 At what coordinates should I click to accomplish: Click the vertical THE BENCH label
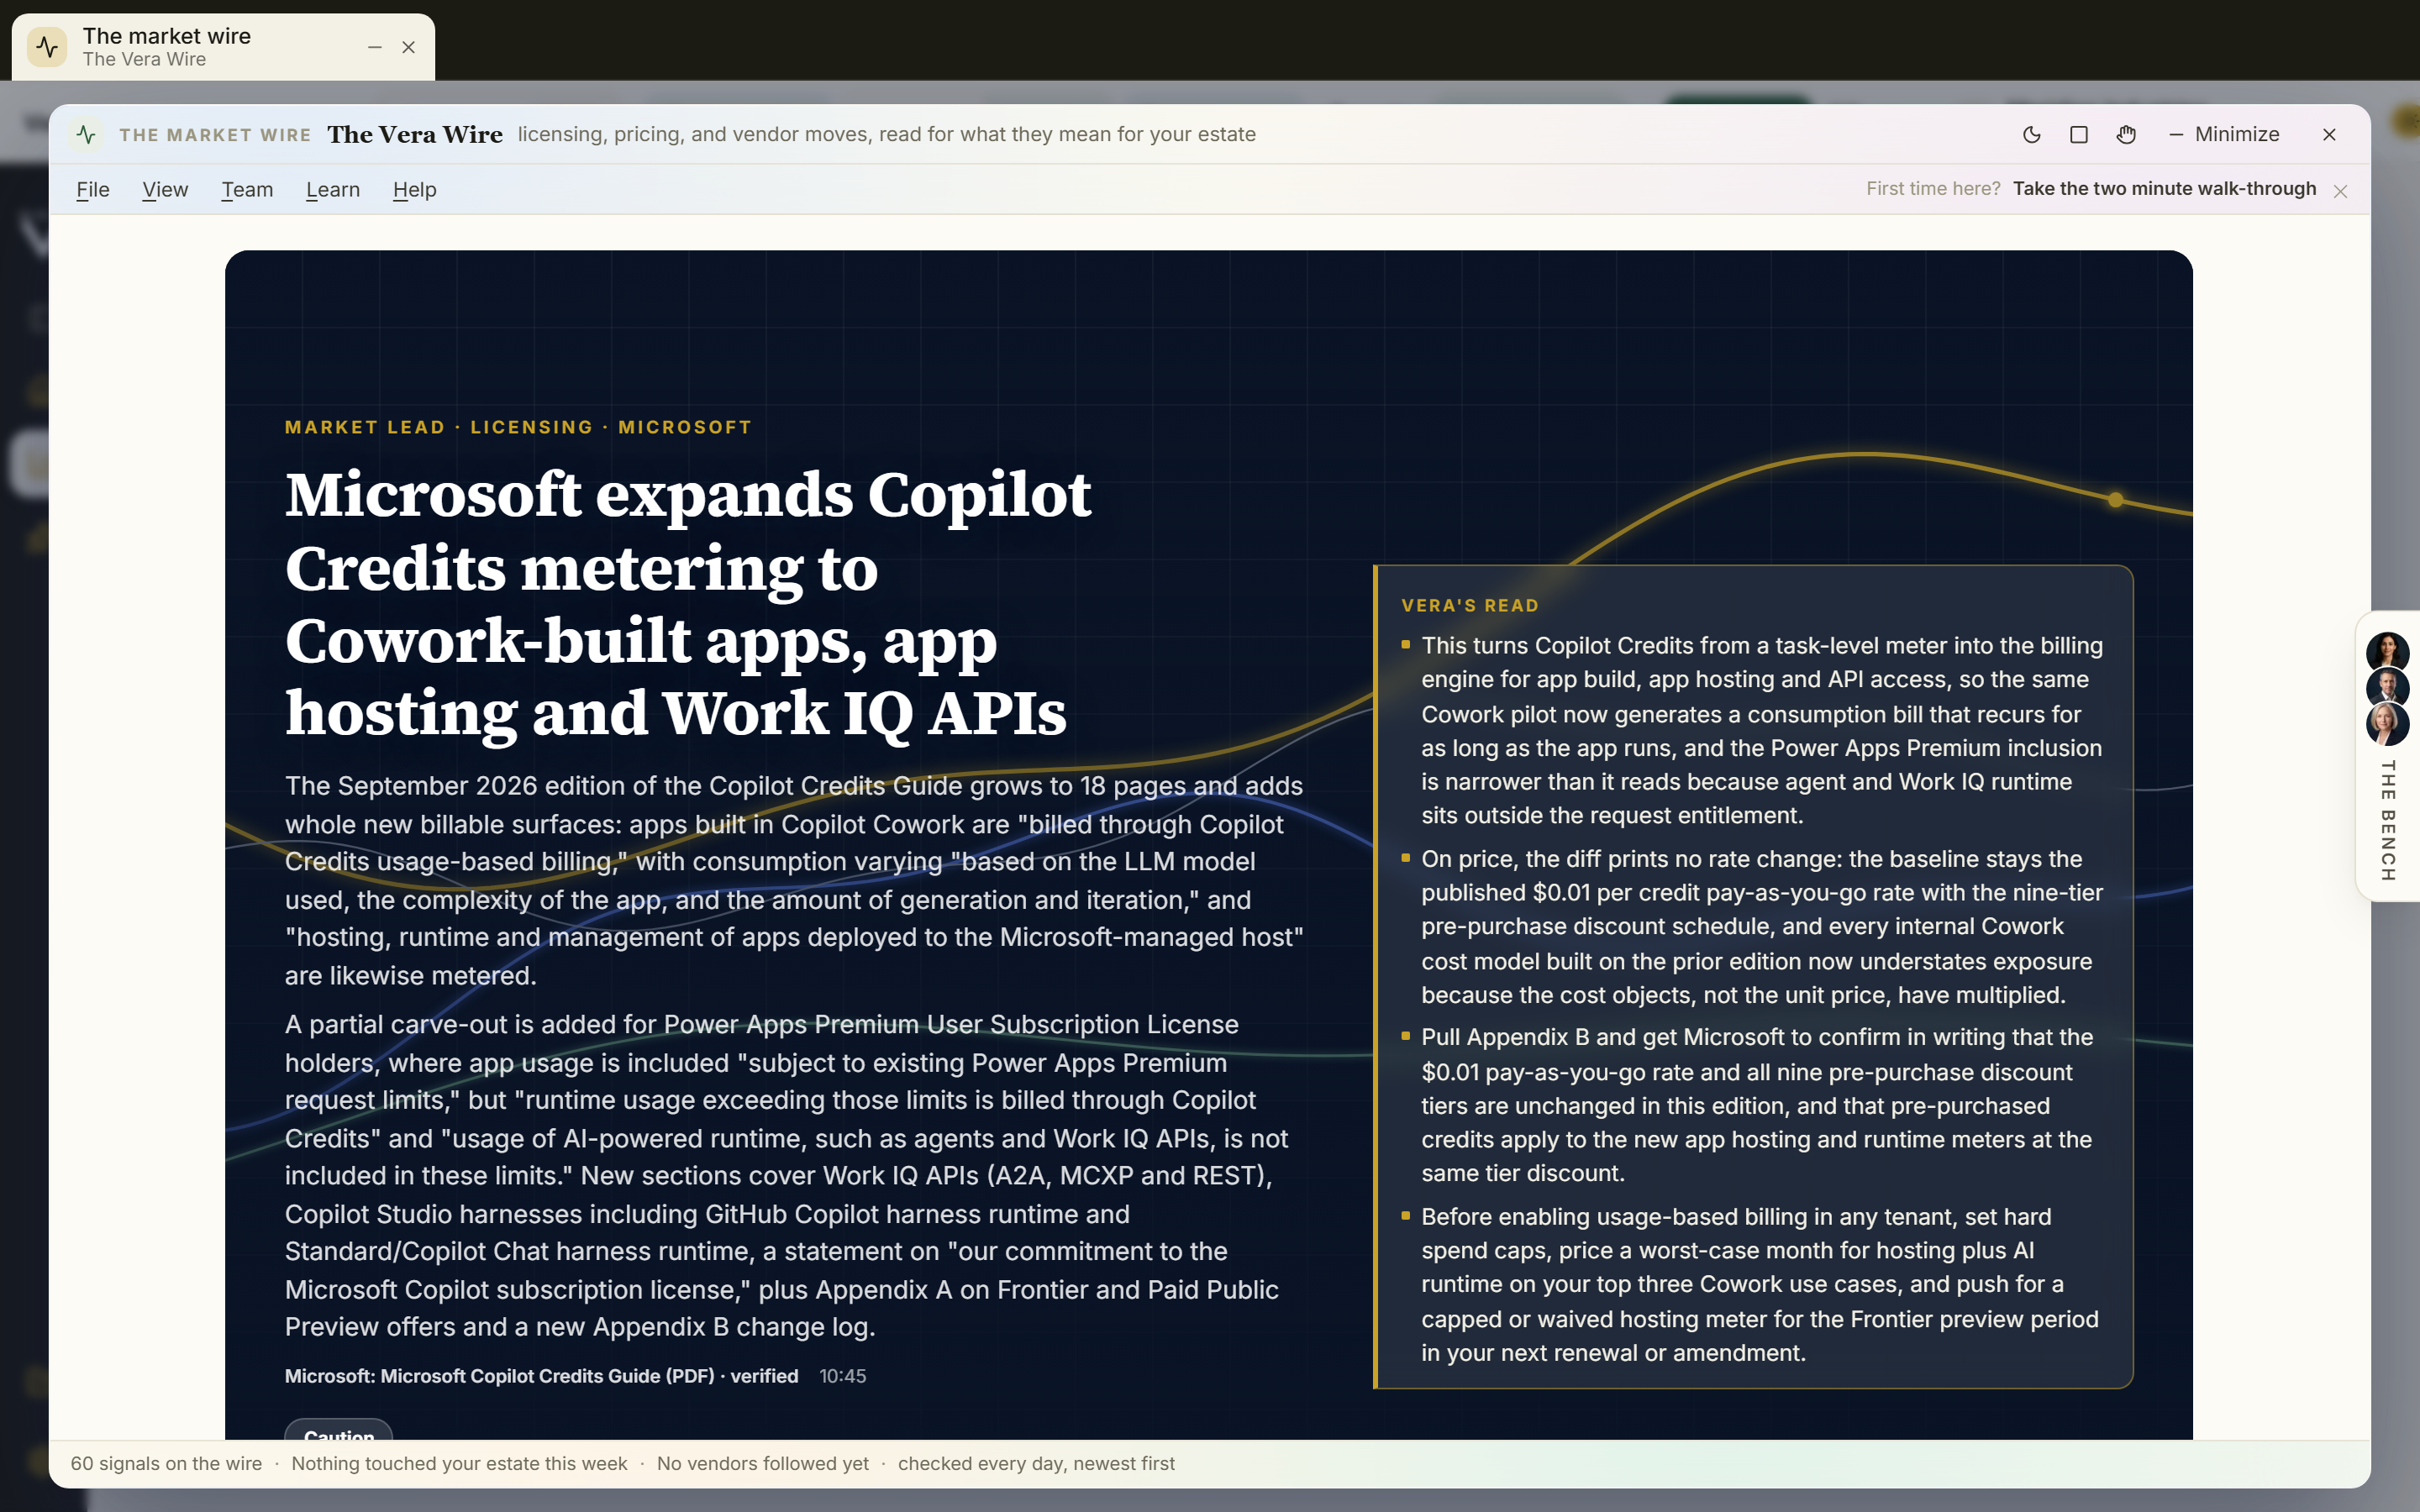click(2387, 821)
